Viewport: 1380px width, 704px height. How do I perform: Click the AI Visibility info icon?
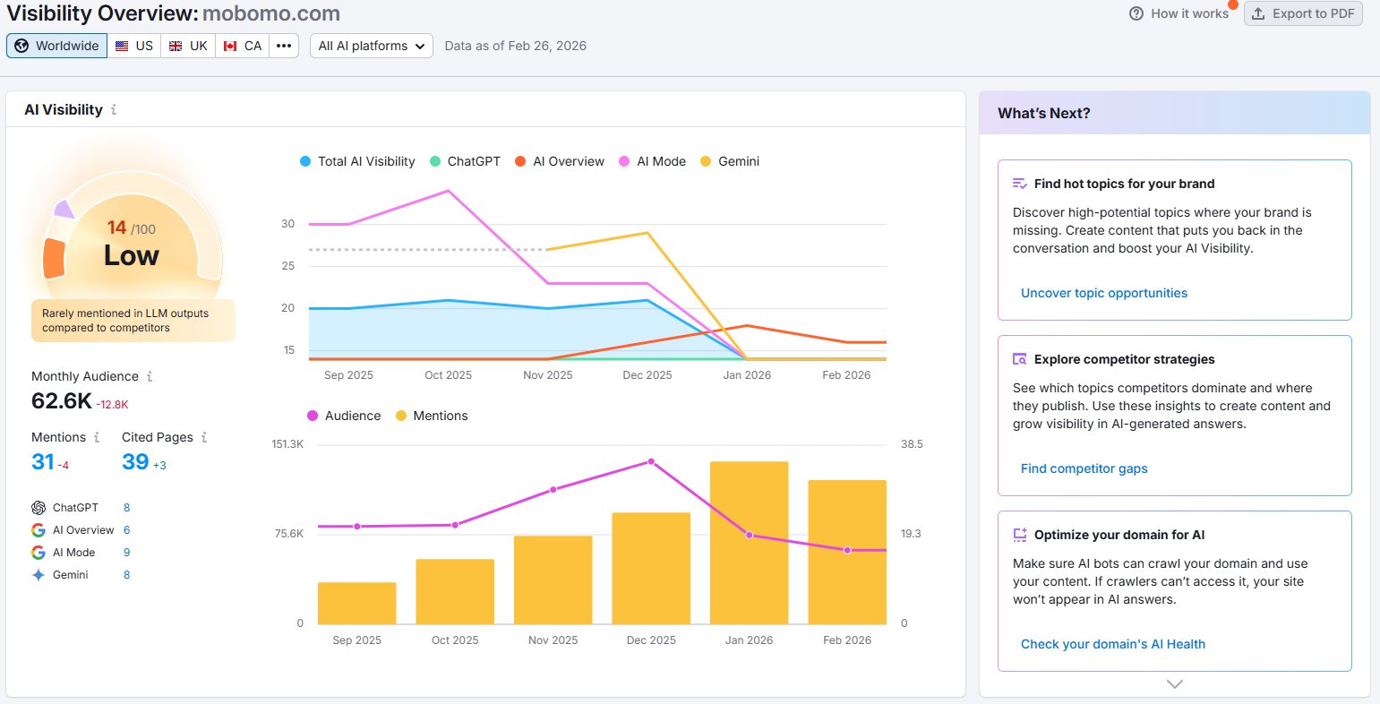114,110
